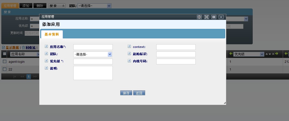Open the 团队 filter dropdown in top toolbar
This screenshot has width=289, height=121.
click(95, 6)
